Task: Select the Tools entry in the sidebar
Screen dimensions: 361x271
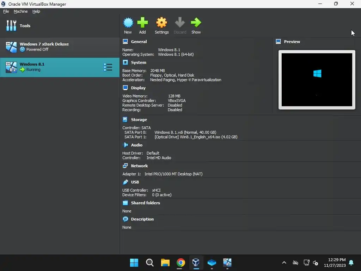Action: coord(60,25)
